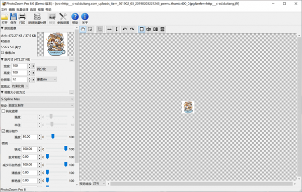
Task: Click the reset x next to 分辨率
Action: click(33, 79)
